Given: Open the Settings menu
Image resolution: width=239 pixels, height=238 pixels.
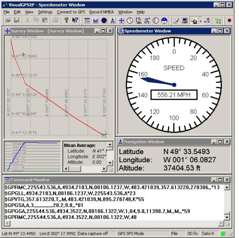Looking at the screenshot, I should coord(45,12).
